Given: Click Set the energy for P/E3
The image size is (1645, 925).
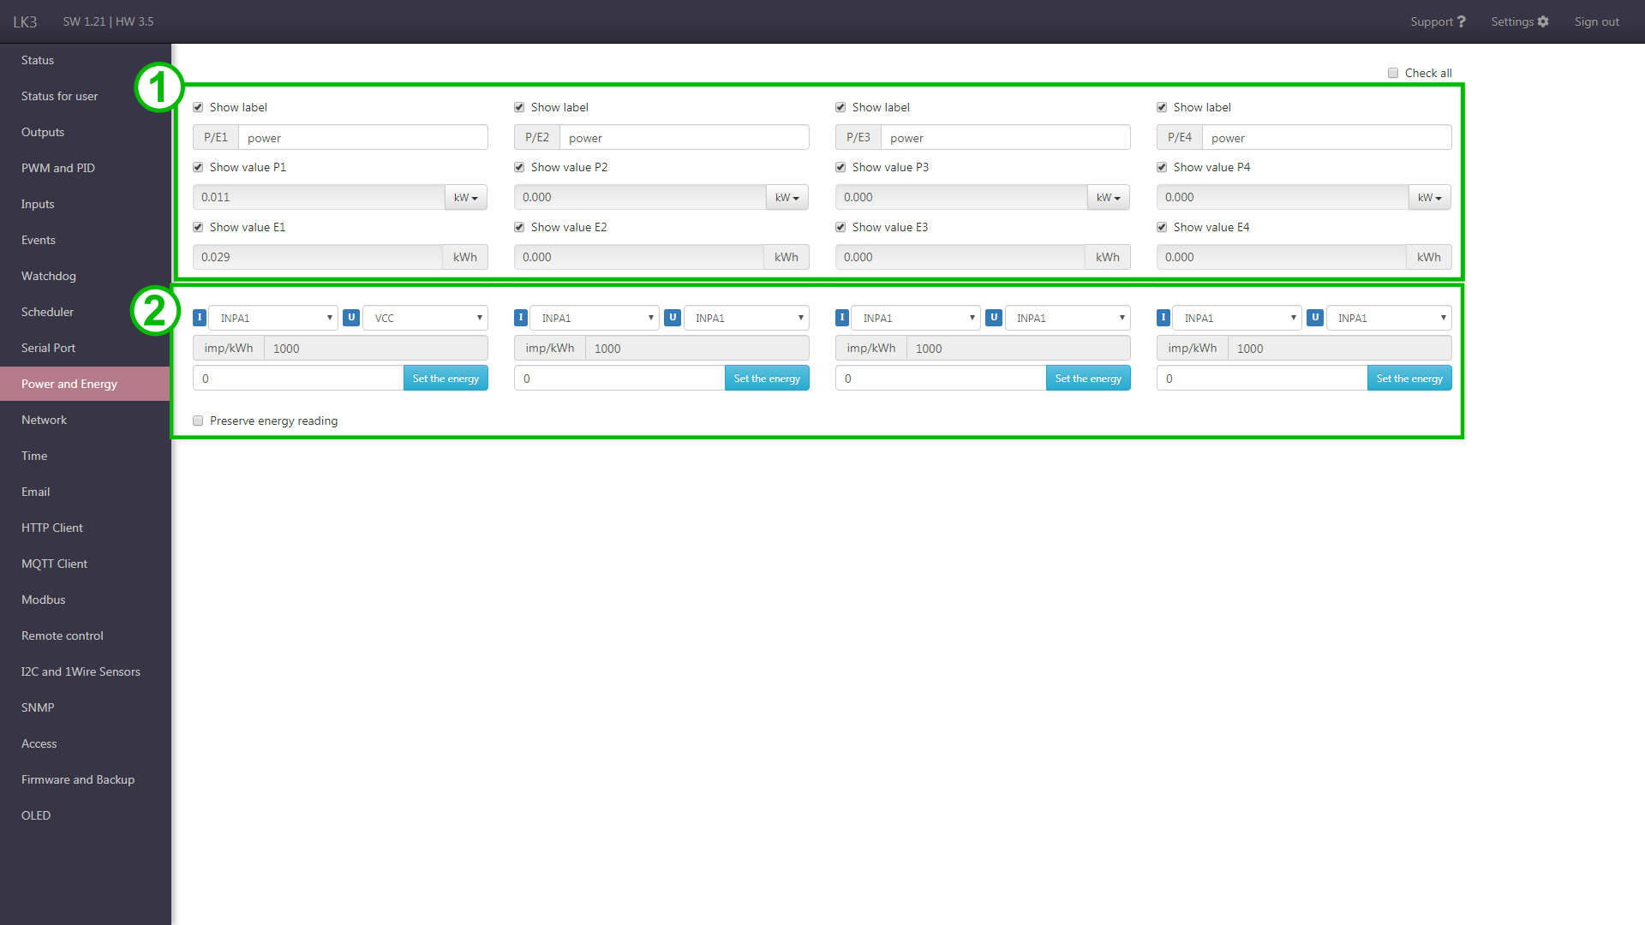Looking at the screenshot, I should [x=1088, y=378].
